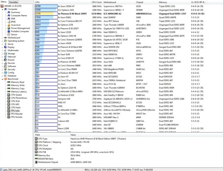Viewport: 223px width, 171px height.
Task: Select the Memory Write benchmark icon
Action: tap(9, 85)
